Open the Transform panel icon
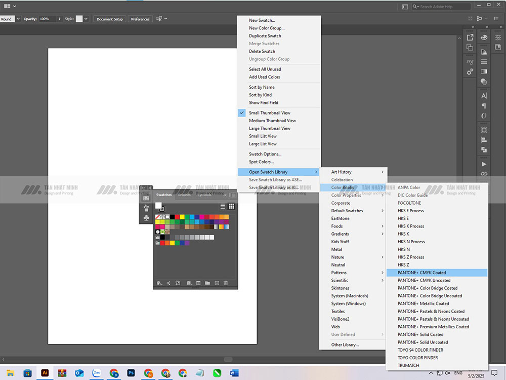Screen dimensions: 506x380 pos(484,130)
